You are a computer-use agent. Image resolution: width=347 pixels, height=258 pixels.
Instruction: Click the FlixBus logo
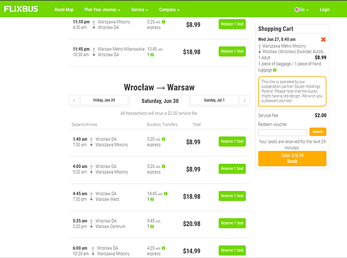click(21, 9)
